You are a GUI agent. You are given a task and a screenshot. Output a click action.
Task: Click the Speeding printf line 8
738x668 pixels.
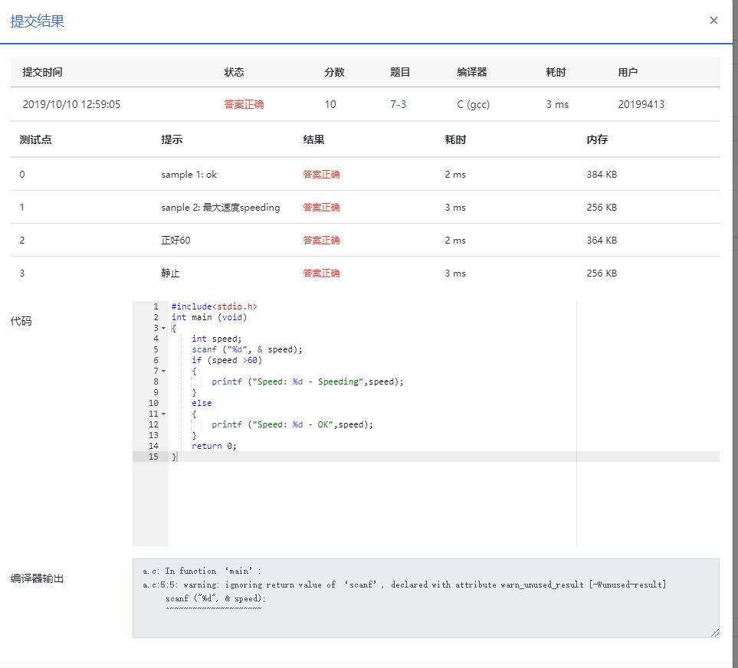[x=307, y=382]
